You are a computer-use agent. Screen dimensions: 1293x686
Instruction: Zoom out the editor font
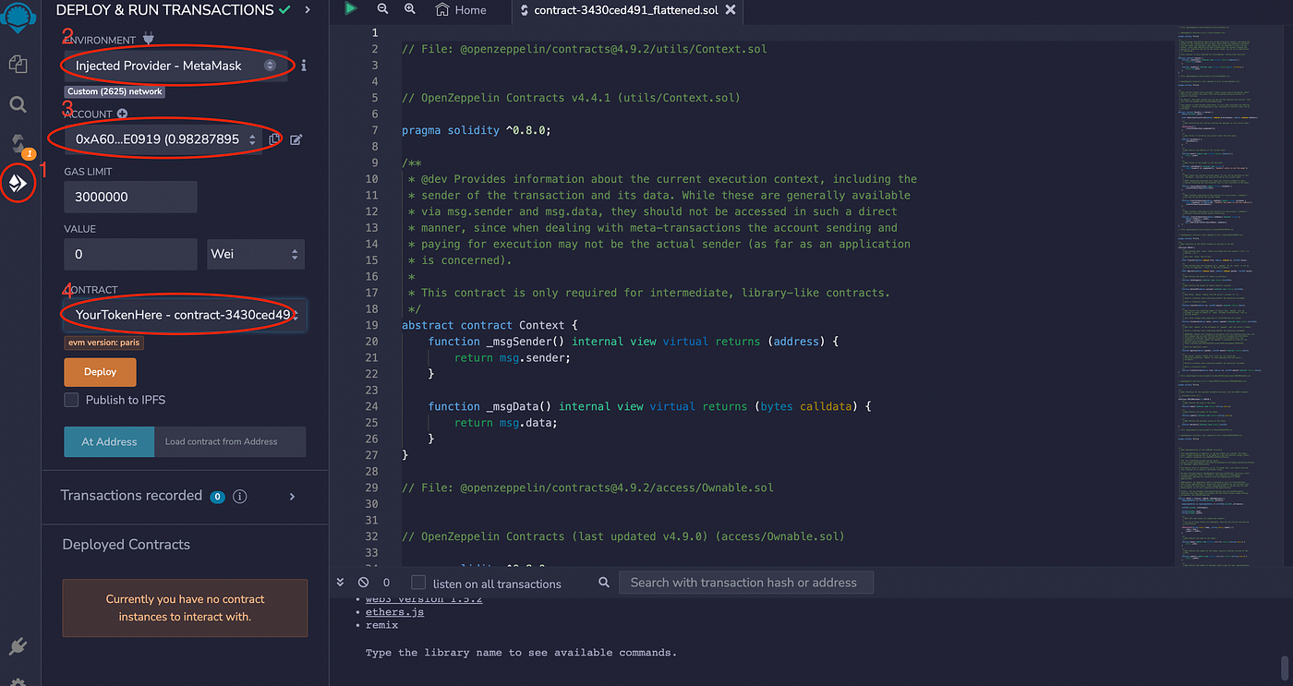click(383, 9)
